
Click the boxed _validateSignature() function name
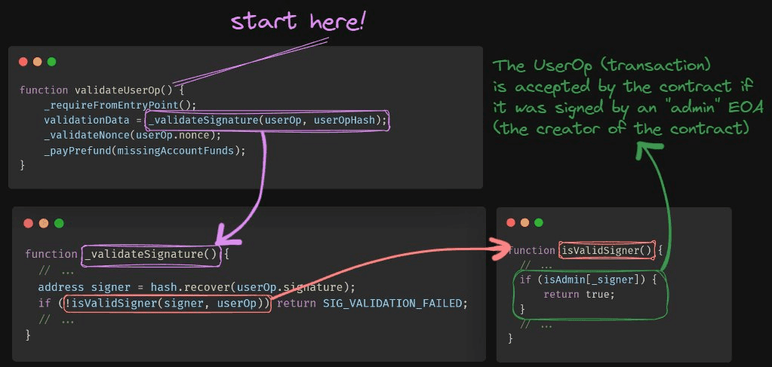click(152, 254)
